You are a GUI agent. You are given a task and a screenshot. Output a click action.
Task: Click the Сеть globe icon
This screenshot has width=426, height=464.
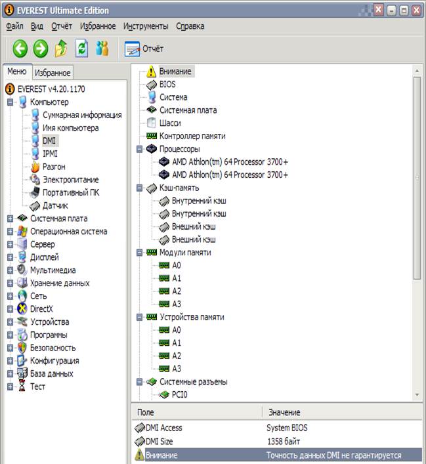coord(22,295)
